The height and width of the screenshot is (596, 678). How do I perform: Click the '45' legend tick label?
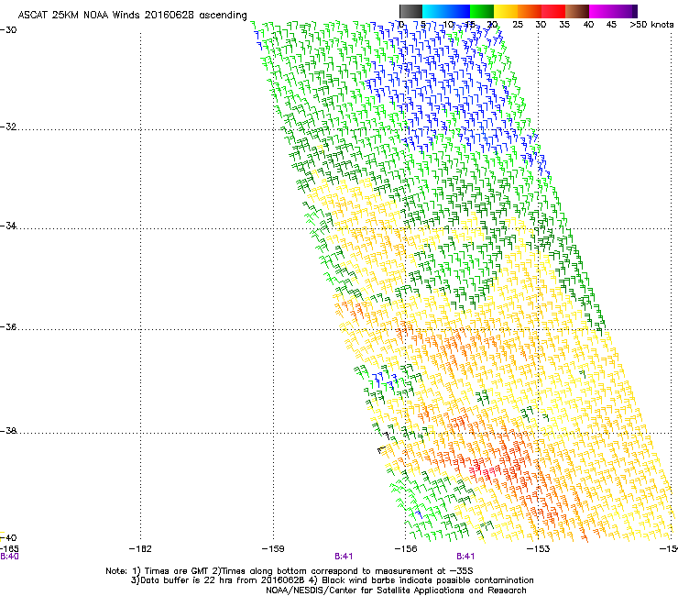611,25
